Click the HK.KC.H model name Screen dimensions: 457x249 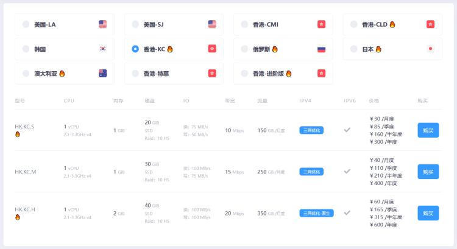point(25,209)
